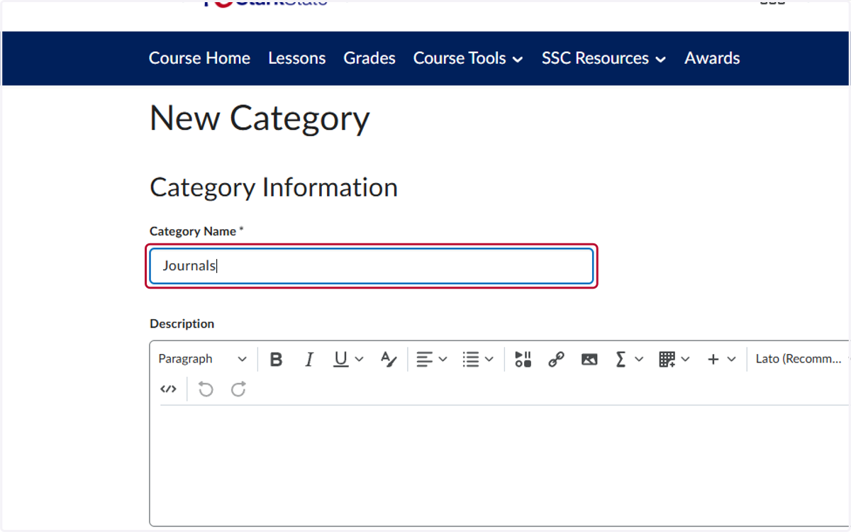Click the bulleted list icon

(x=470, y=360)
